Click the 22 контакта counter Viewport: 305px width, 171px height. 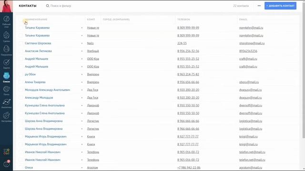pos(241,6)
